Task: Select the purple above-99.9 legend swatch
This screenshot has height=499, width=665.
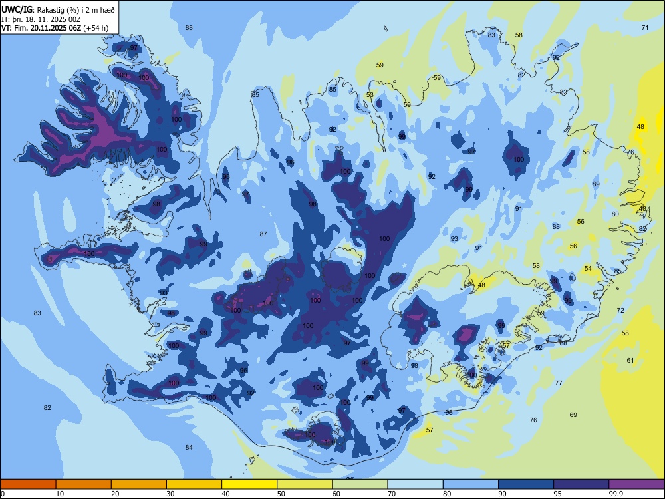Action: 636,484
